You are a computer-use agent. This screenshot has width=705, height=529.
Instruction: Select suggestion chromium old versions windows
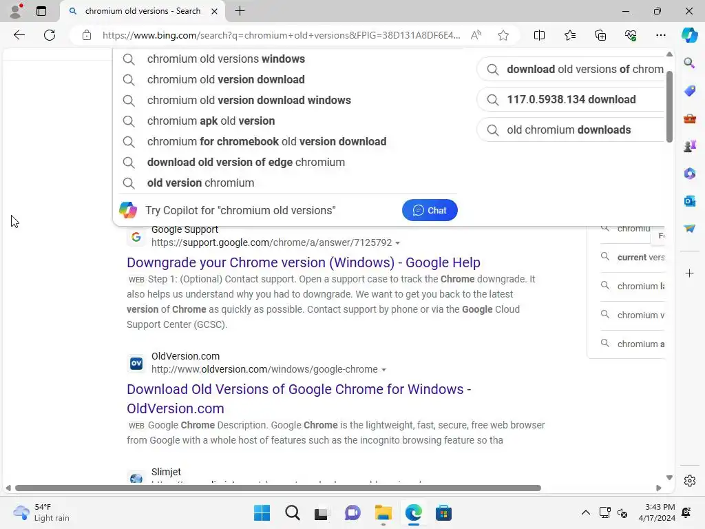(x=288, y=59)
